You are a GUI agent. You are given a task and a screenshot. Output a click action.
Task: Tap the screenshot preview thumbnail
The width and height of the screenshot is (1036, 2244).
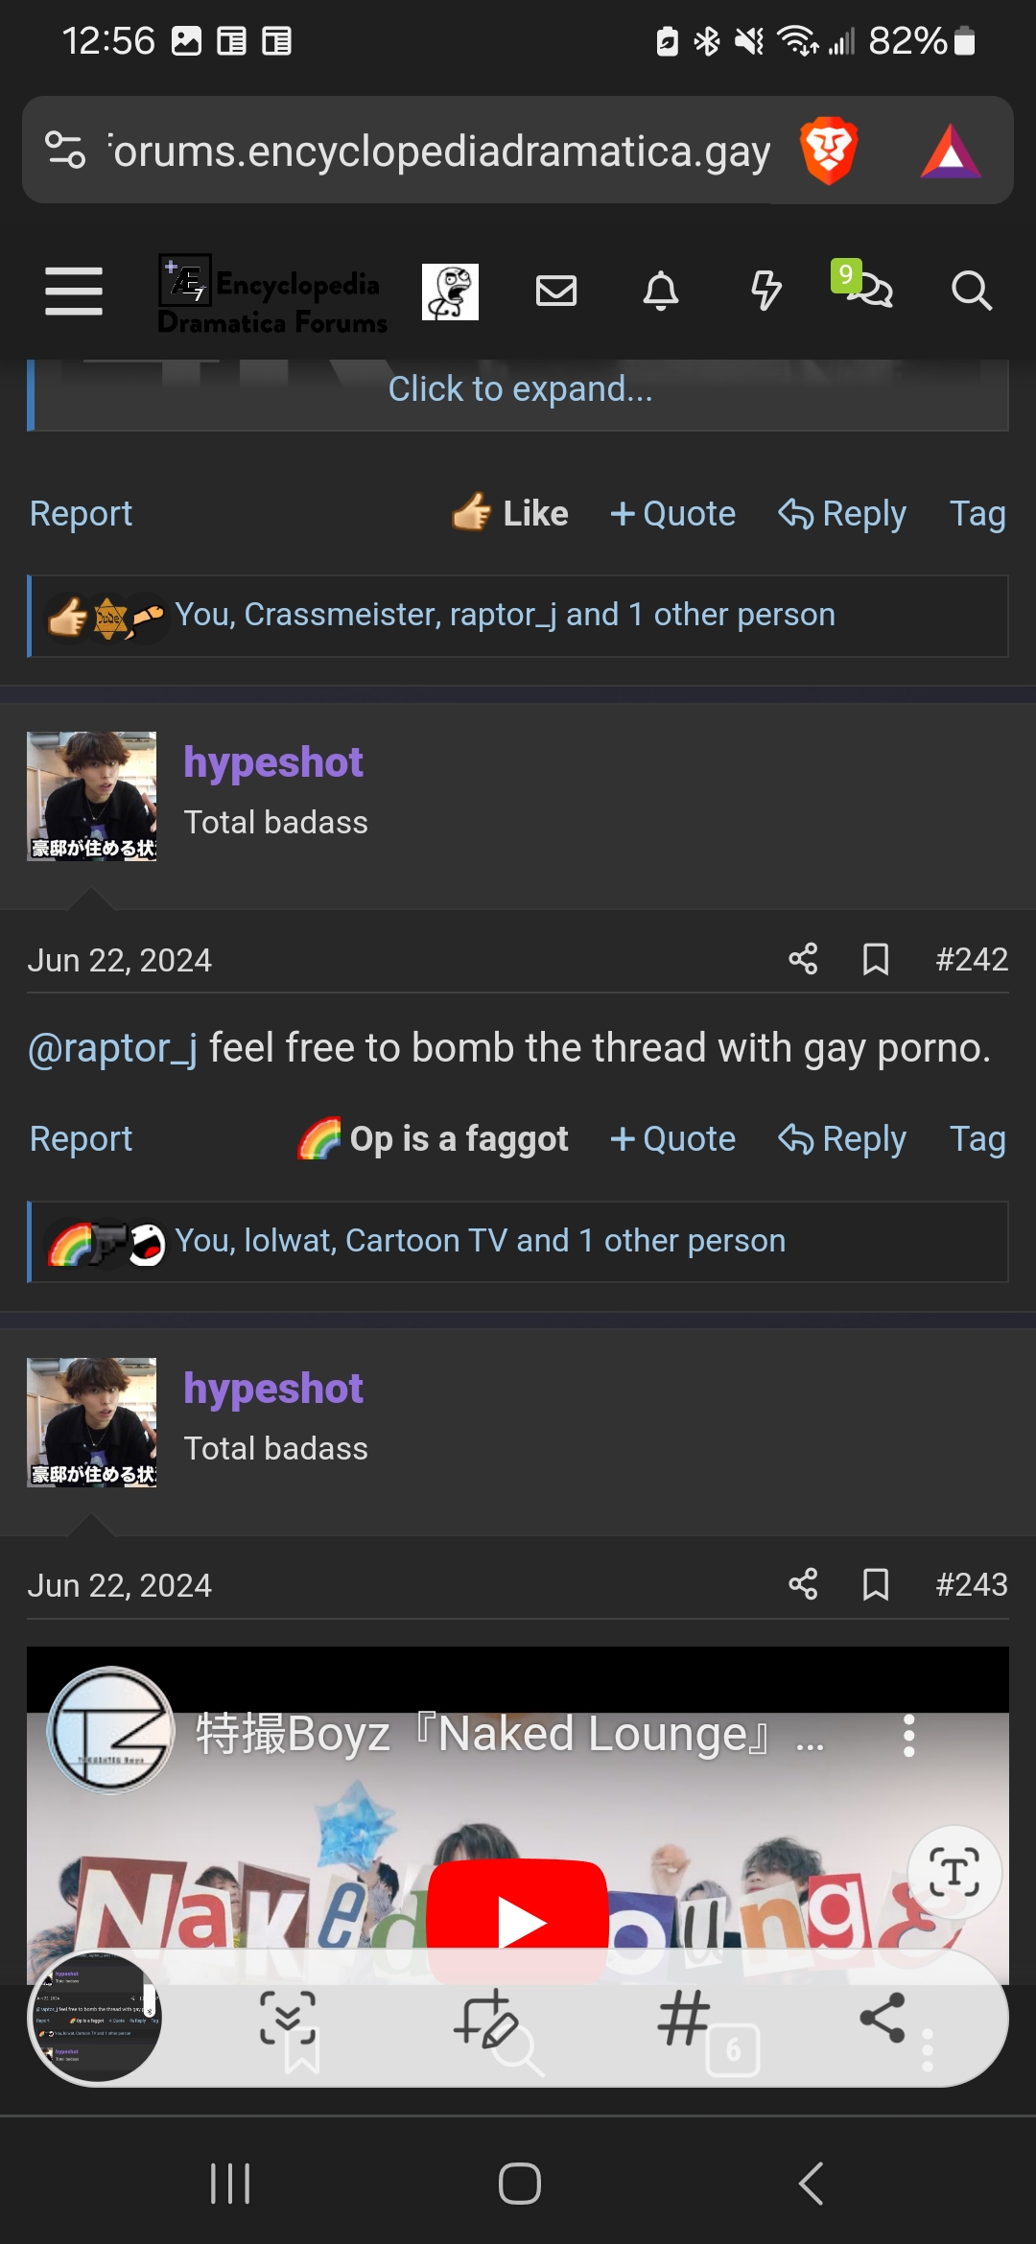pos(95,2020)
